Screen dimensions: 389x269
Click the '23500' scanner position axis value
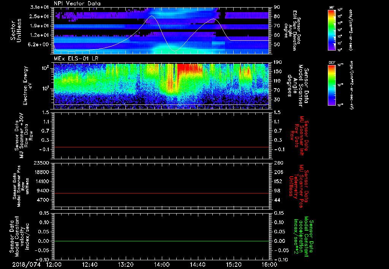click(x=41, y=163)
